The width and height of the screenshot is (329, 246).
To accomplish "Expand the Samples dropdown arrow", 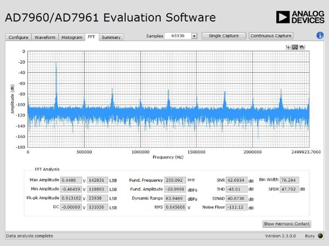I will click(194, 36).
